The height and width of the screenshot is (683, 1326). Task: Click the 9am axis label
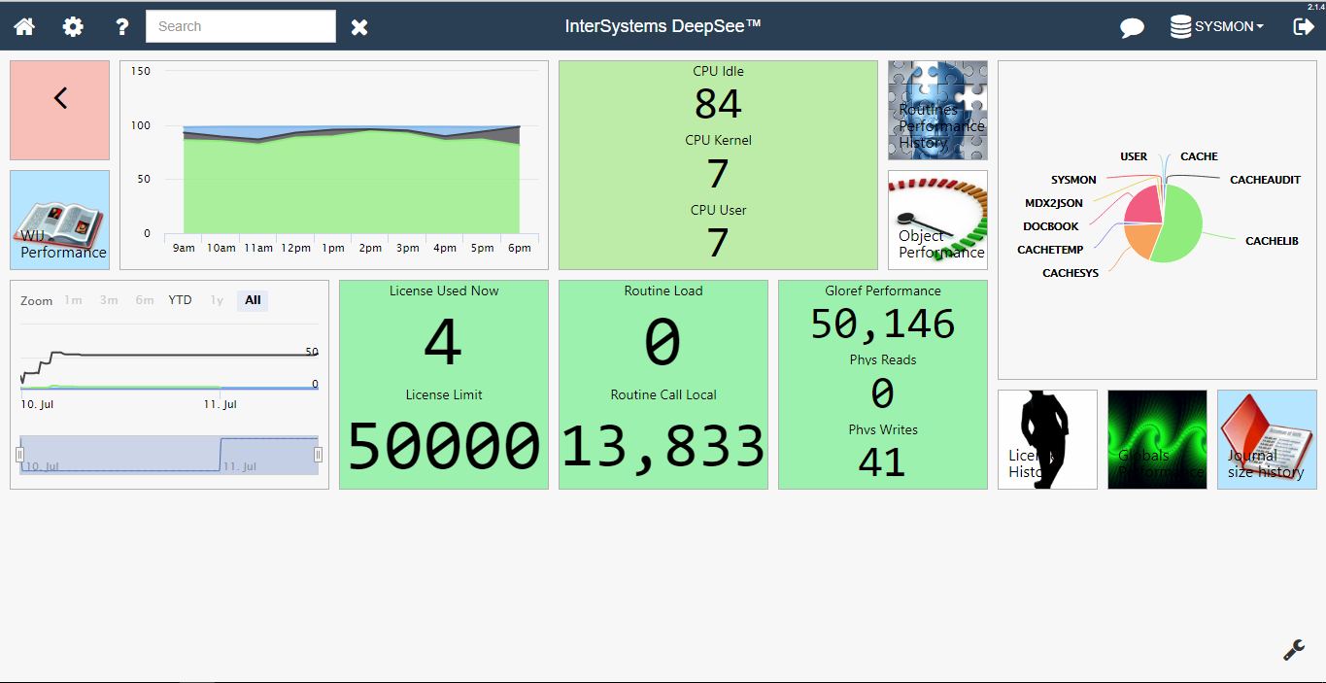184,248
